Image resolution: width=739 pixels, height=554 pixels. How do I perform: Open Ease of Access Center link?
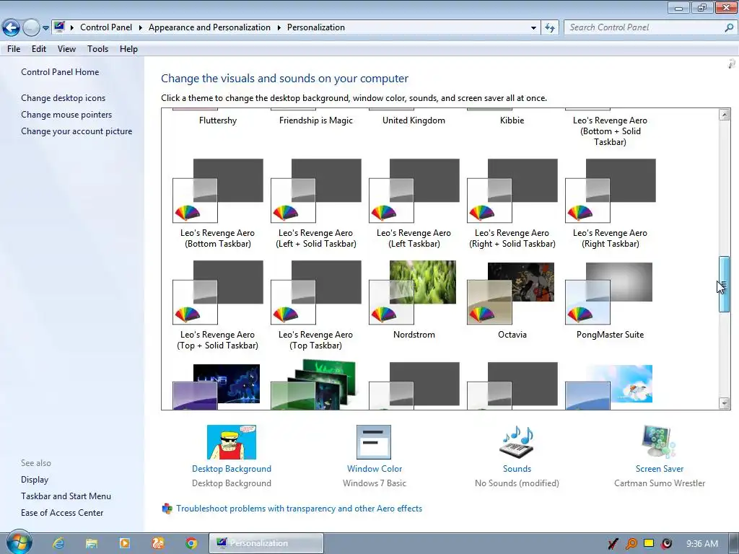(62, 513)
